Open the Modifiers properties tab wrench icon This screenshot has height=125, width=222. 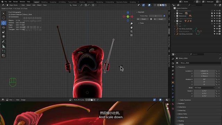coord(173,86)
